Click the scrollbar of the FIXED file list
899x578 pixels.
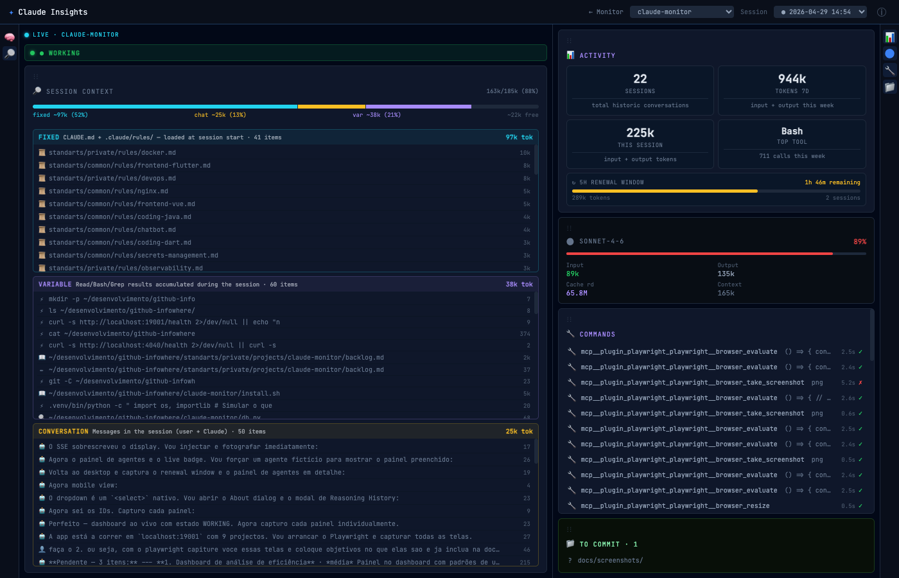pos(536,161)
